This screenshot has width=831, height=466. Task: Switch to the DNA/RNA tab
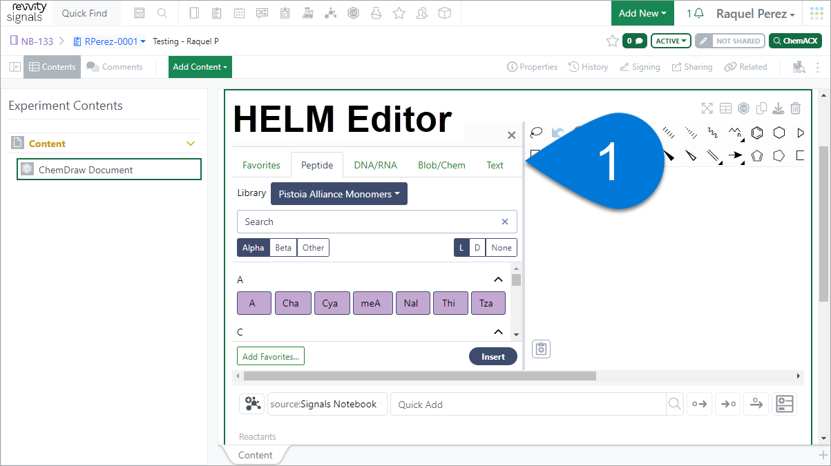click(375, 165)
